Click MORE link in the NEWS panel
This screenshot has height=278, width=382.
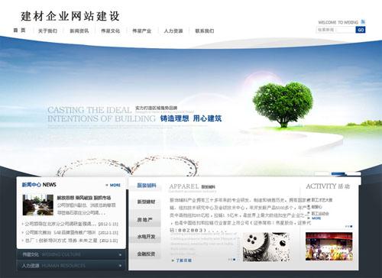(x=113, y=185)
